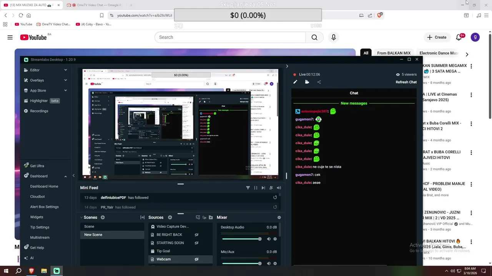Image resolution: width=492 pixels, height=276 pixels.
Task: Collapse the Streamlabs sidebar arrow
Action: 73,176
